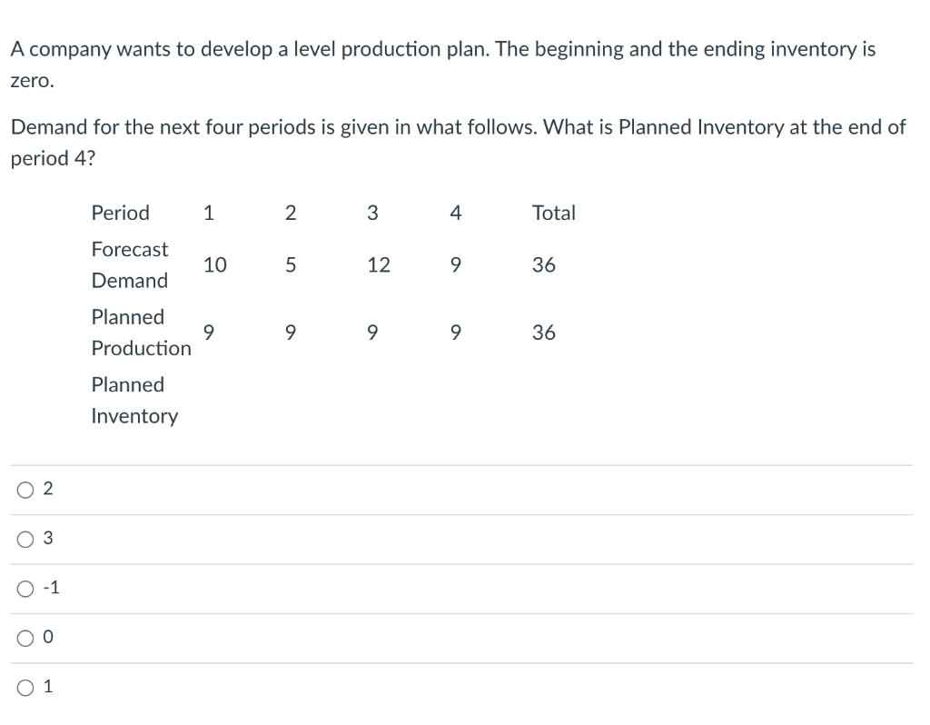
Task: Click the Planned Inventory row label
Action: pos(134,400)
